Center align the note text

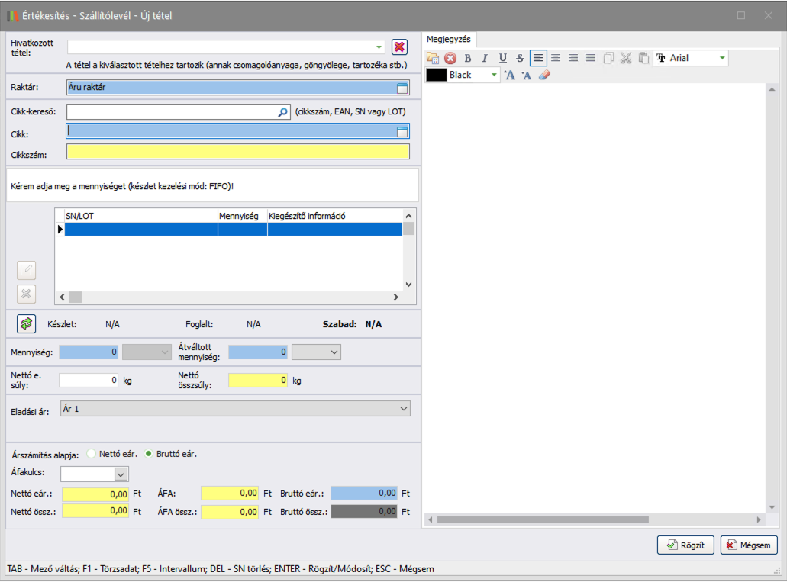[556, 58]
